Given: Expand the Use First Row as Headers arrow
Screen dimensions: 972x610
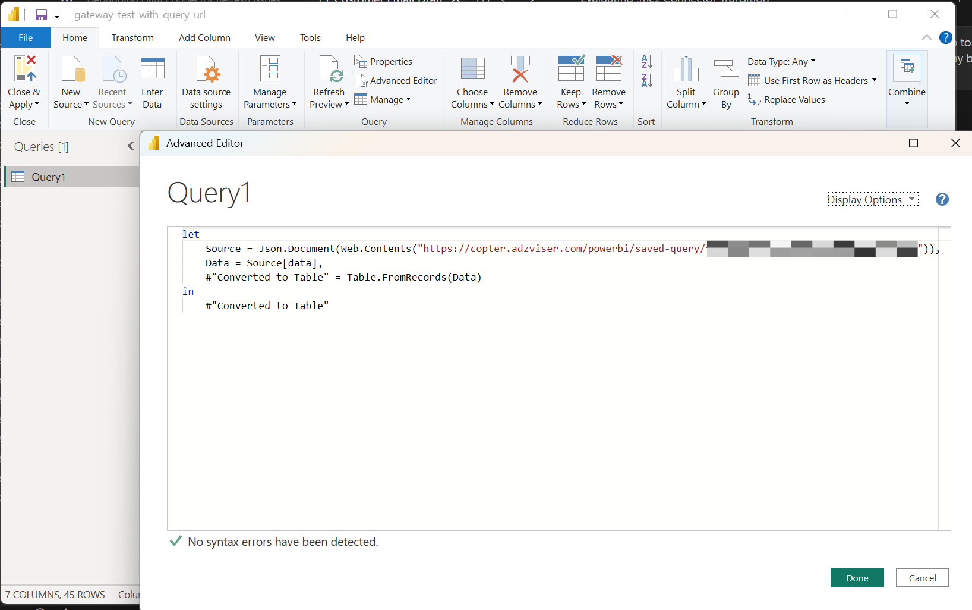Looking at the screenshot, I should click(874, 80).
